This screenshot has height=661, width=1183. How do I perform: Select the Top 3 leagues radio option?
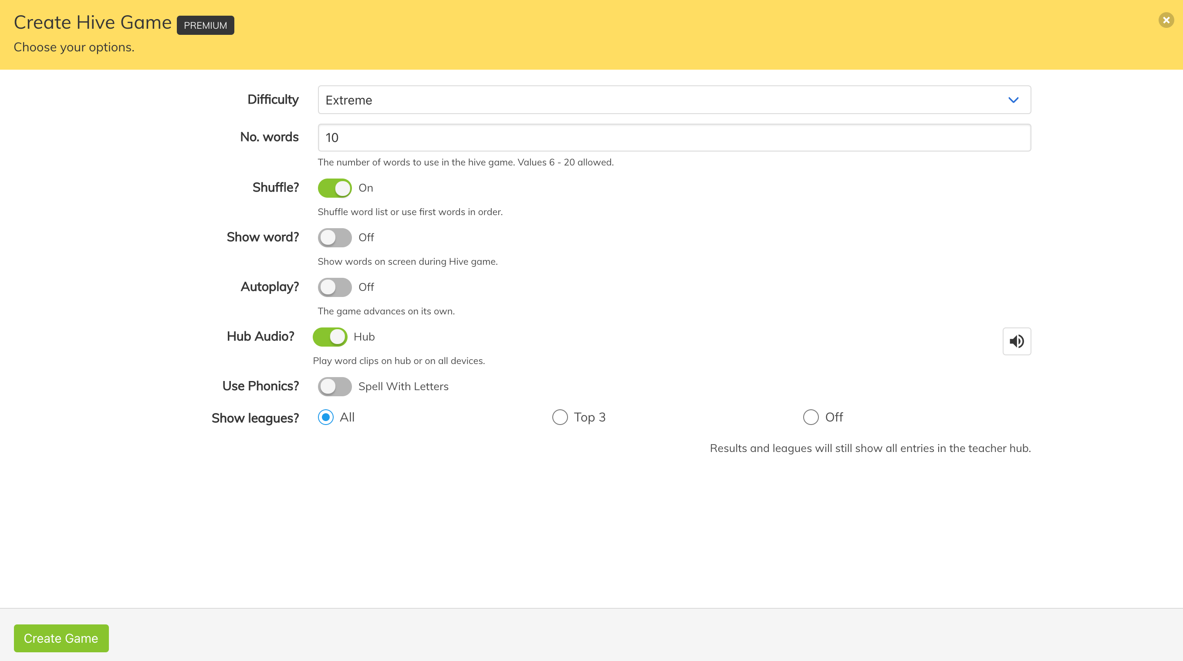point(560,417)
